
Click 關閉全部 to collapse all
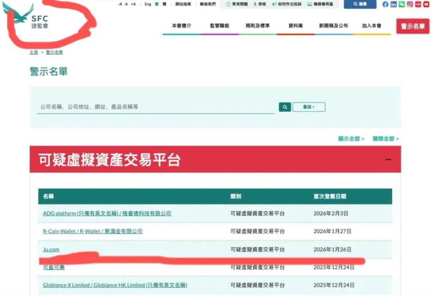pyautogui.click(x=386, y=139)
